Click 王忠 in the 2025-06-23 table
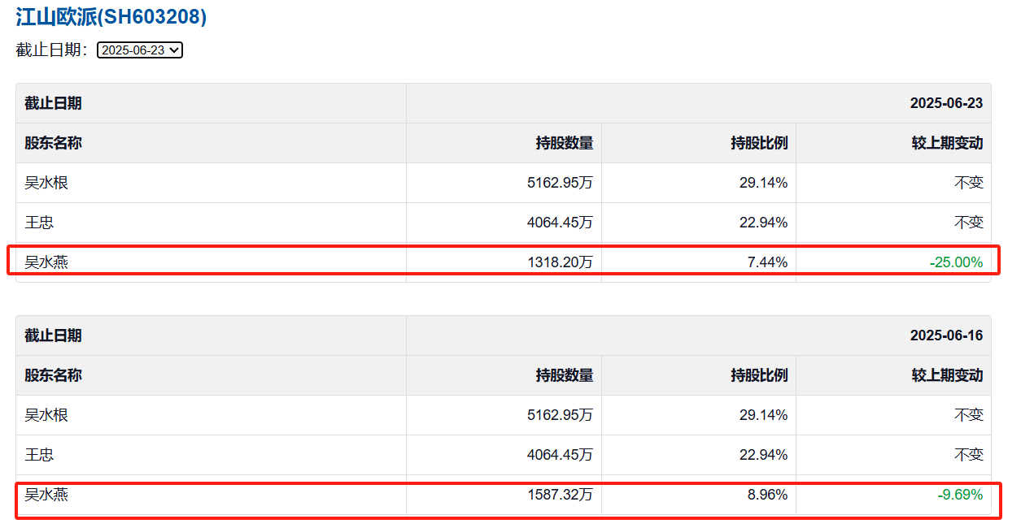Image resolution: width=1021 pixels, height=528 pixels. pos(39,223)
